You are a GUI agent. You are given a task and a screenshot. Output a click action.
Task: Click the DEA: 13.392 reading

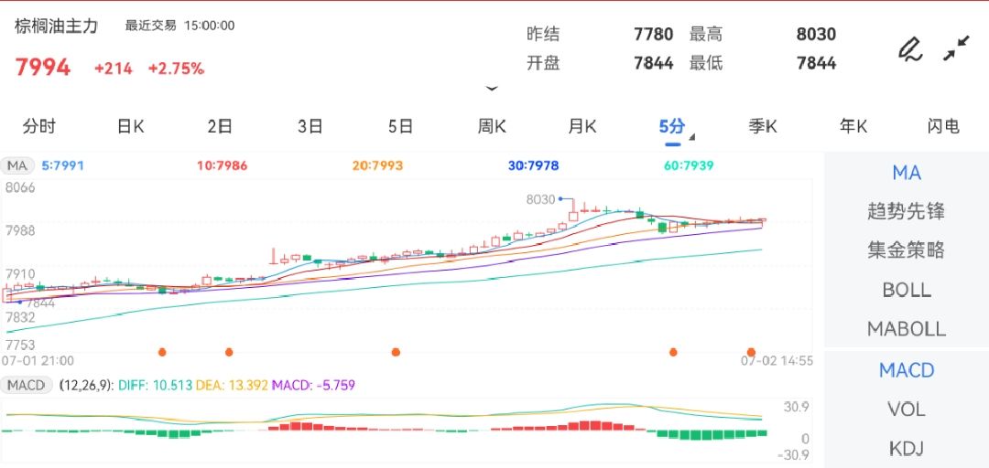pos(232,385)
